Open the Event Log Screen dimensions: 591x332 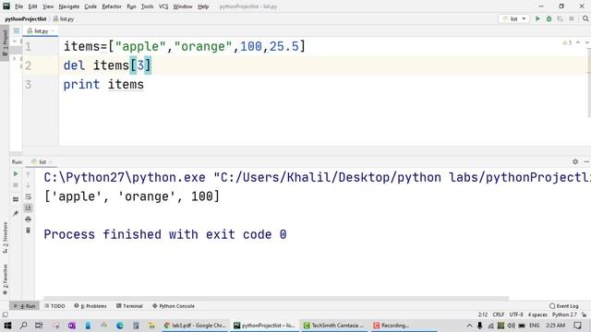pyautogui.click(x=564, y=306)
